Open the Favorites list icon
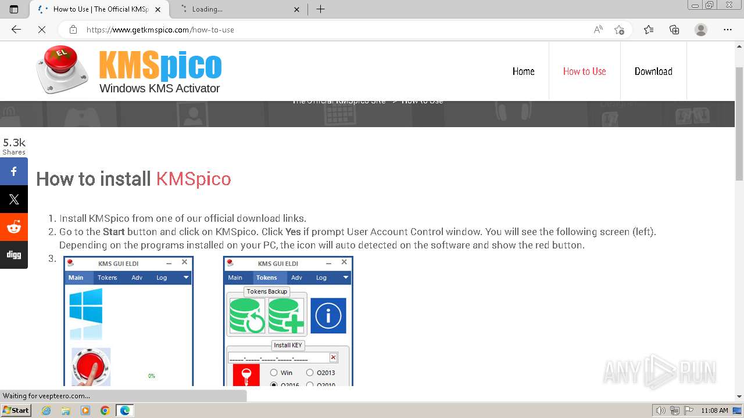Image resolution: width=744 pixels, height=418 pixels. coord(649,30)
